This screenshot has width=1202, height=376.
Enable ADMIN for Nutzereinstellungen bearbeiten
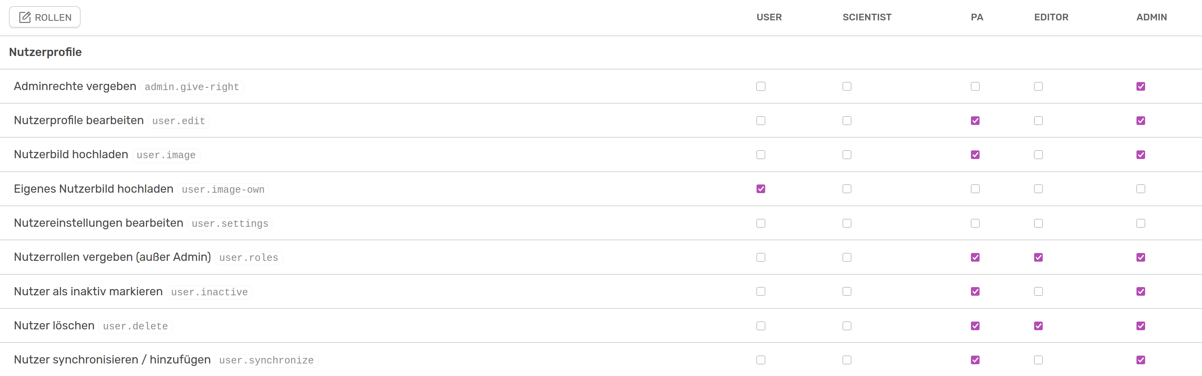tap(1140, 223)
